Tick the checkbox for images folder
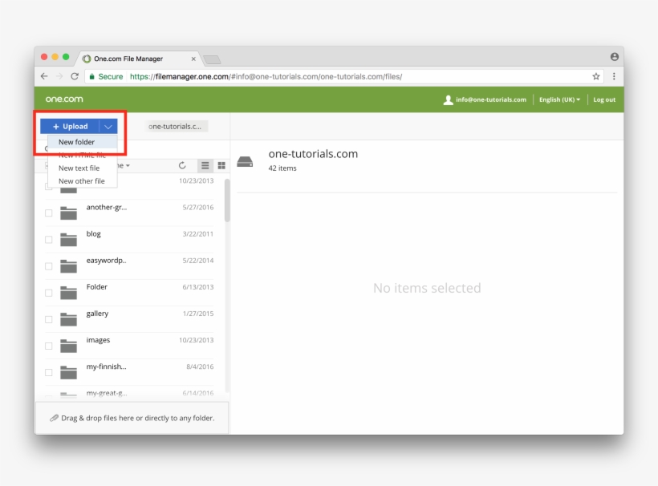Screen dimensions: 658x486 tap(49, 346)
